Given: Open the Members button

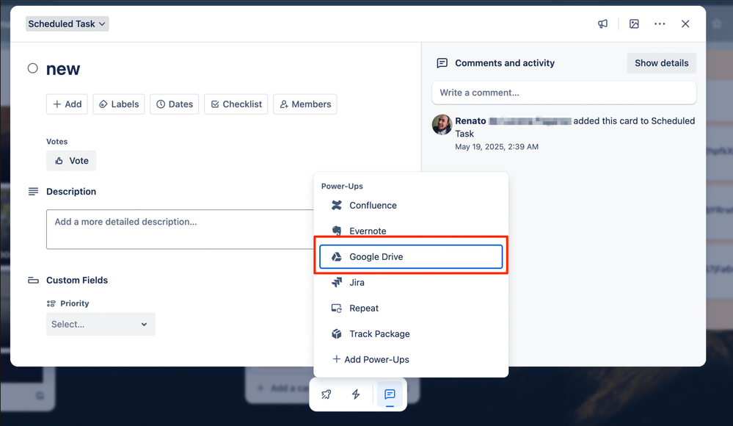Looking at the screenshot, I should point(304,104).
